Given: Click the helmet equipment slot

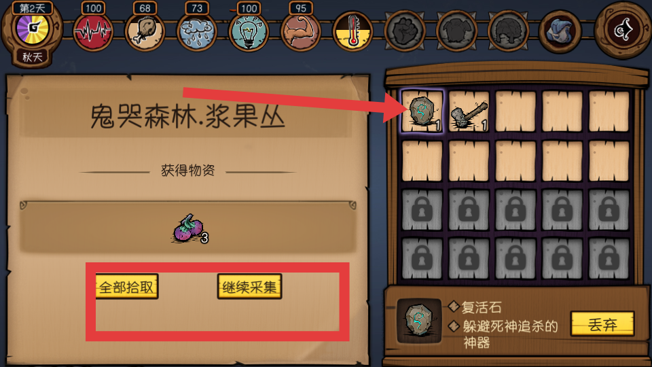Looking at the screenshot, I should point(508,32).
